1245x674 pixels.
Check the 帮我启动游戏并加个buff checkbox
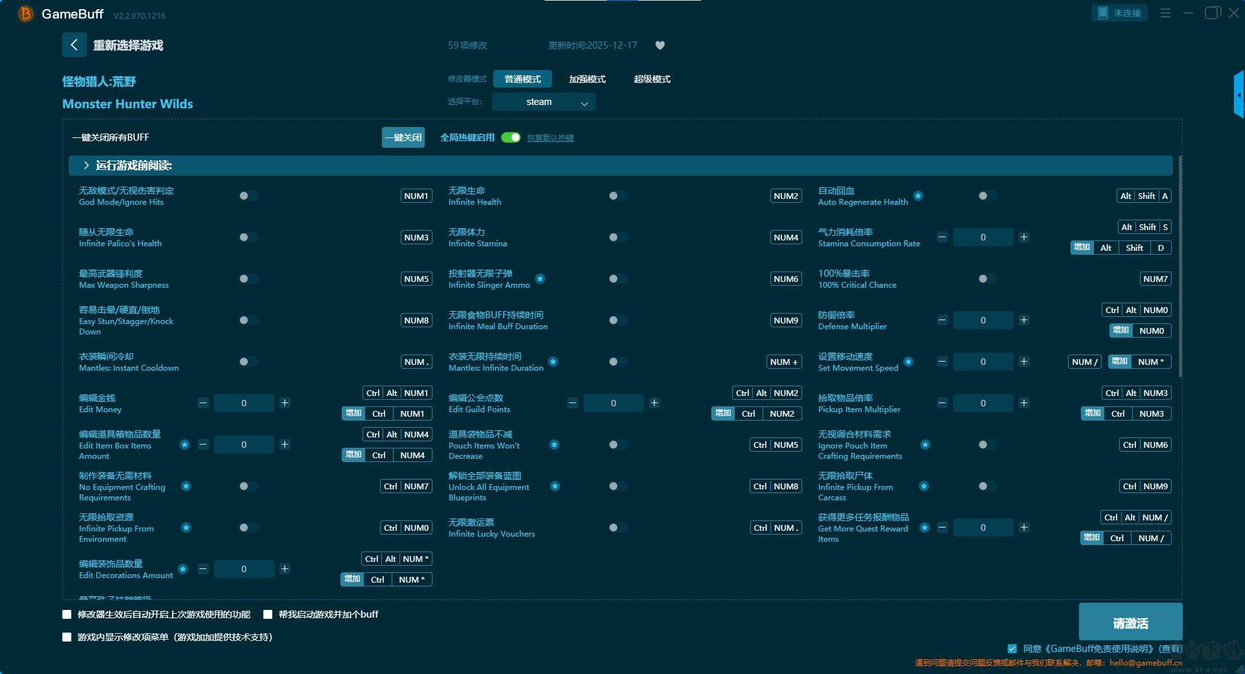[268, 614]
